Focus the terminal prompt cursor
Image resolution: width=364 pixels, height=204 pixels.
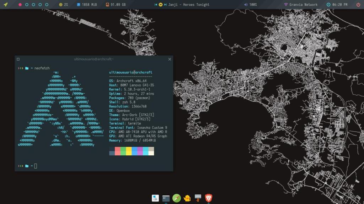36,166
